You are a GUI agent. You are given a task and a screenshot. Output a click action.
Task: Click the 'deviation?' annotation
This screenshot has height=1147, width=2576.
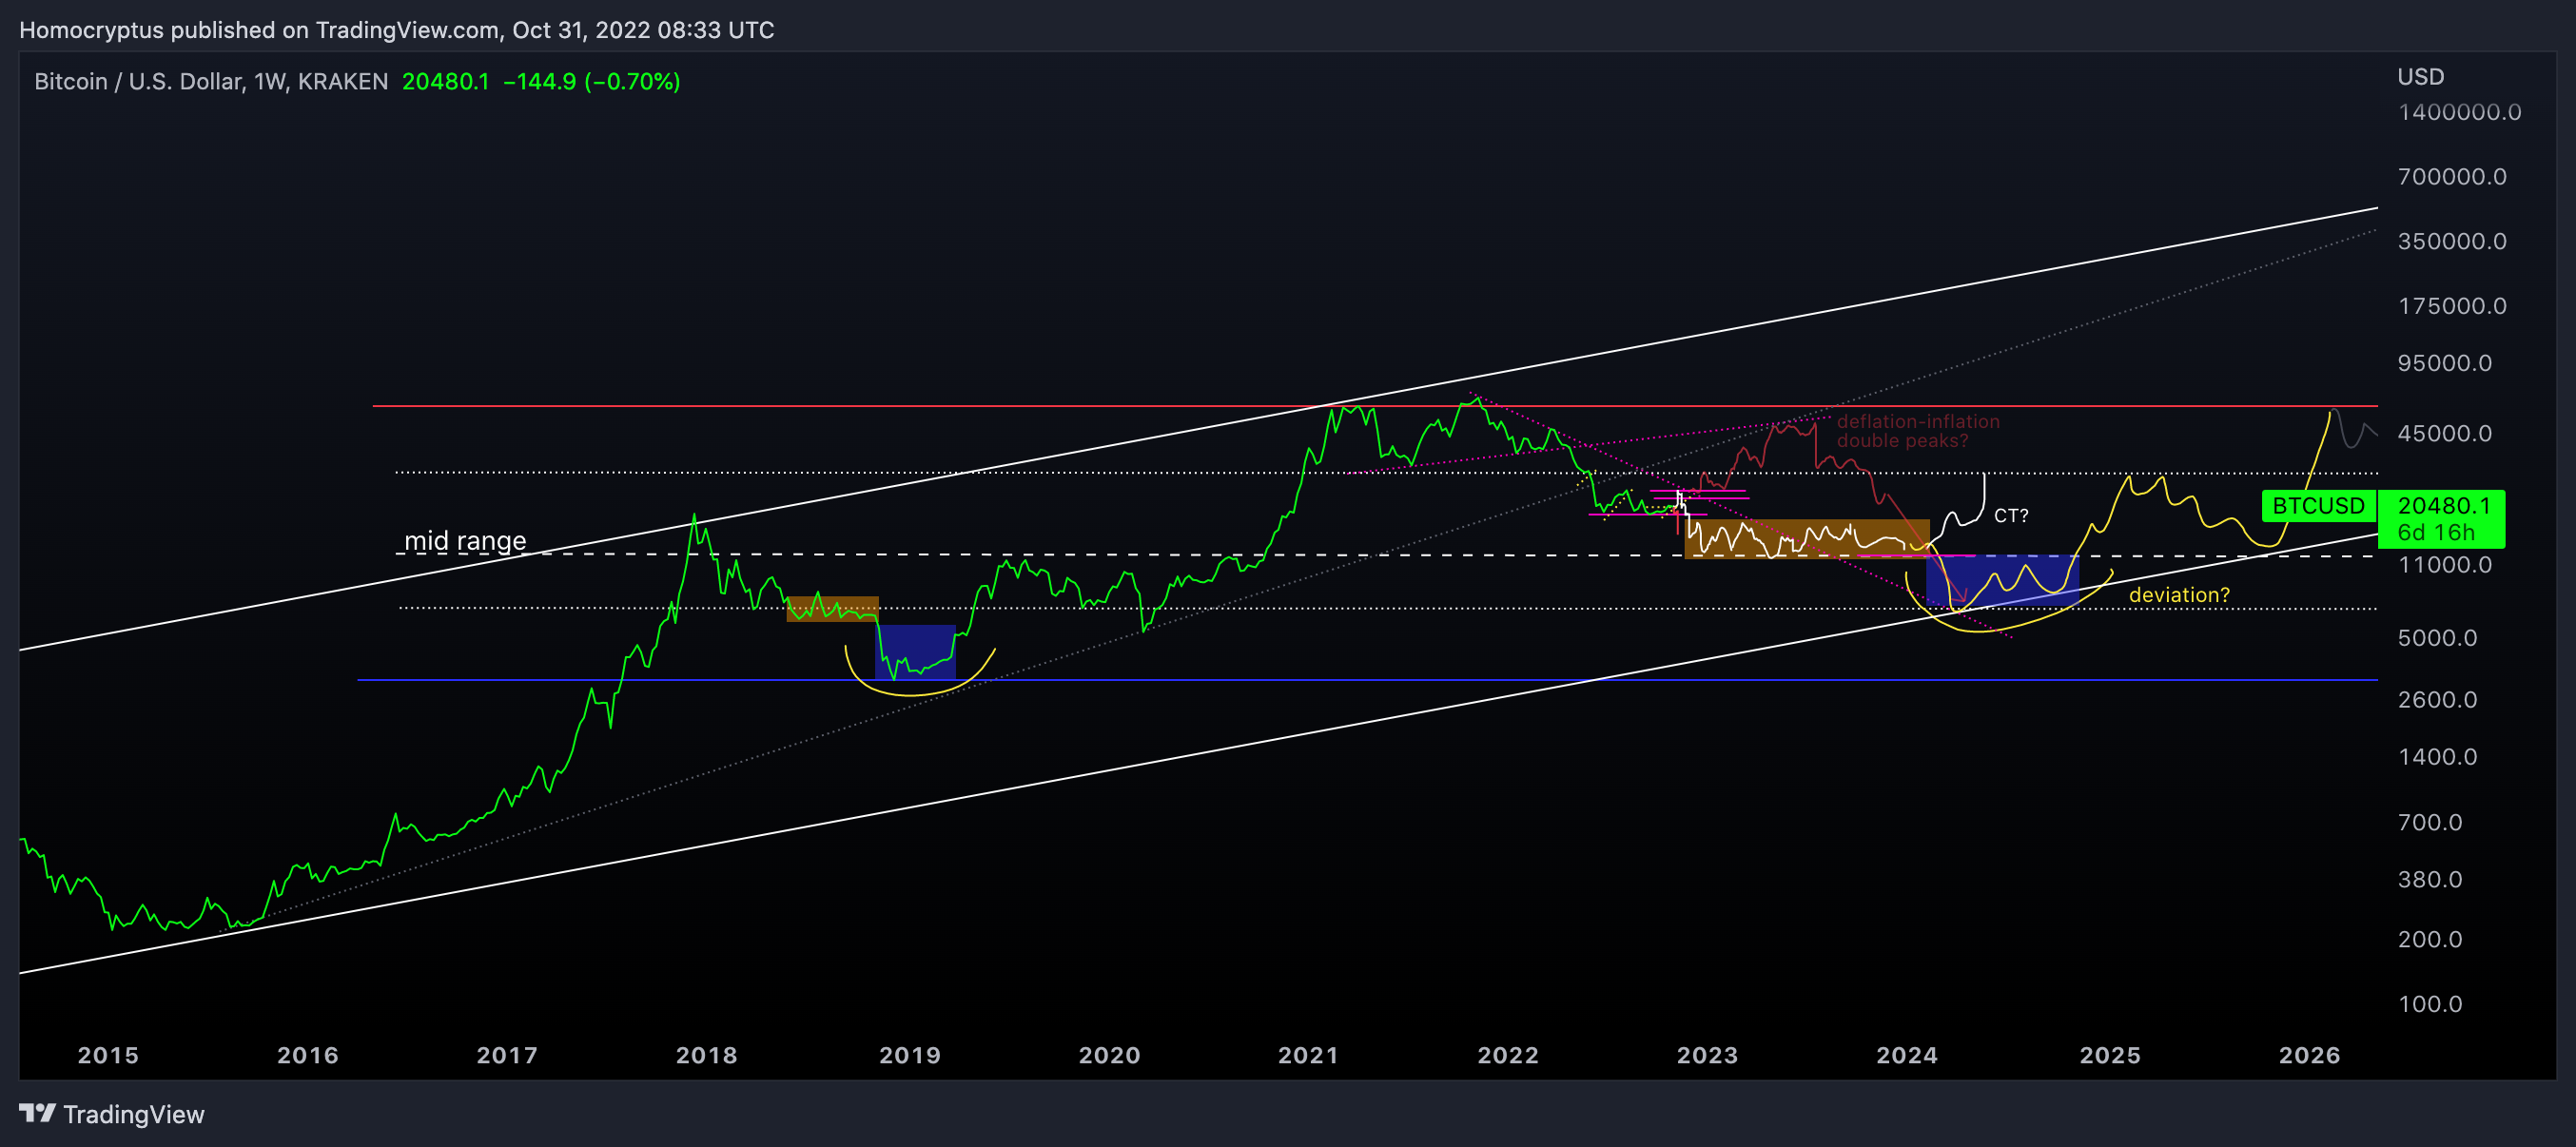pyautogui.click(x=2179, y=595)
